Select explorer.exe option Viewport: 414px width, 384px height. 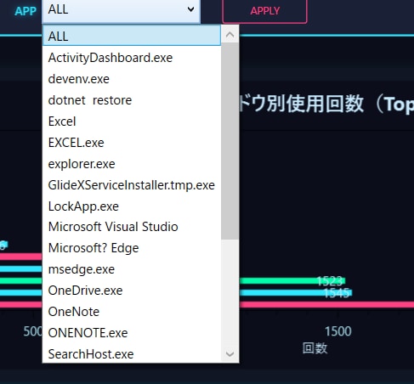132,164
